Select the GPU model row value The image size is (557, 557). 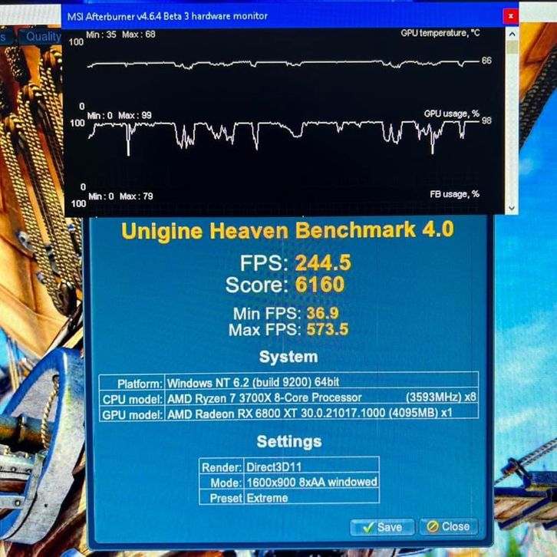pos(321,413)
